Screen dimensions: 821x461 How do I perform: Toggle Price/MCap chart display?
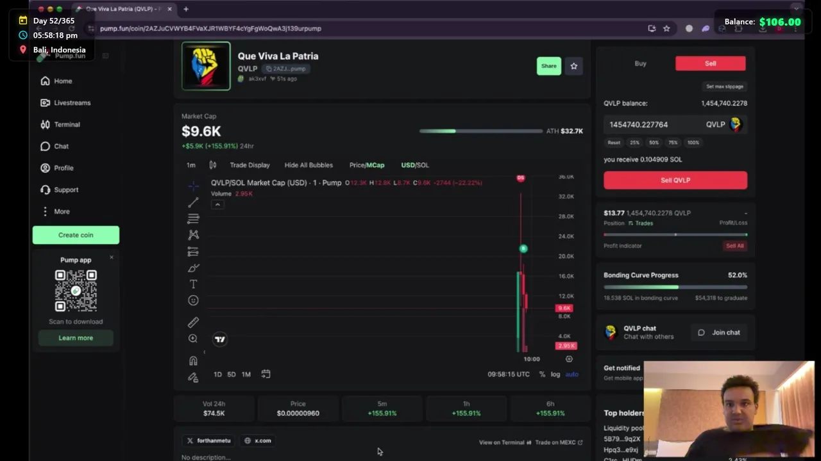point(367,165)
